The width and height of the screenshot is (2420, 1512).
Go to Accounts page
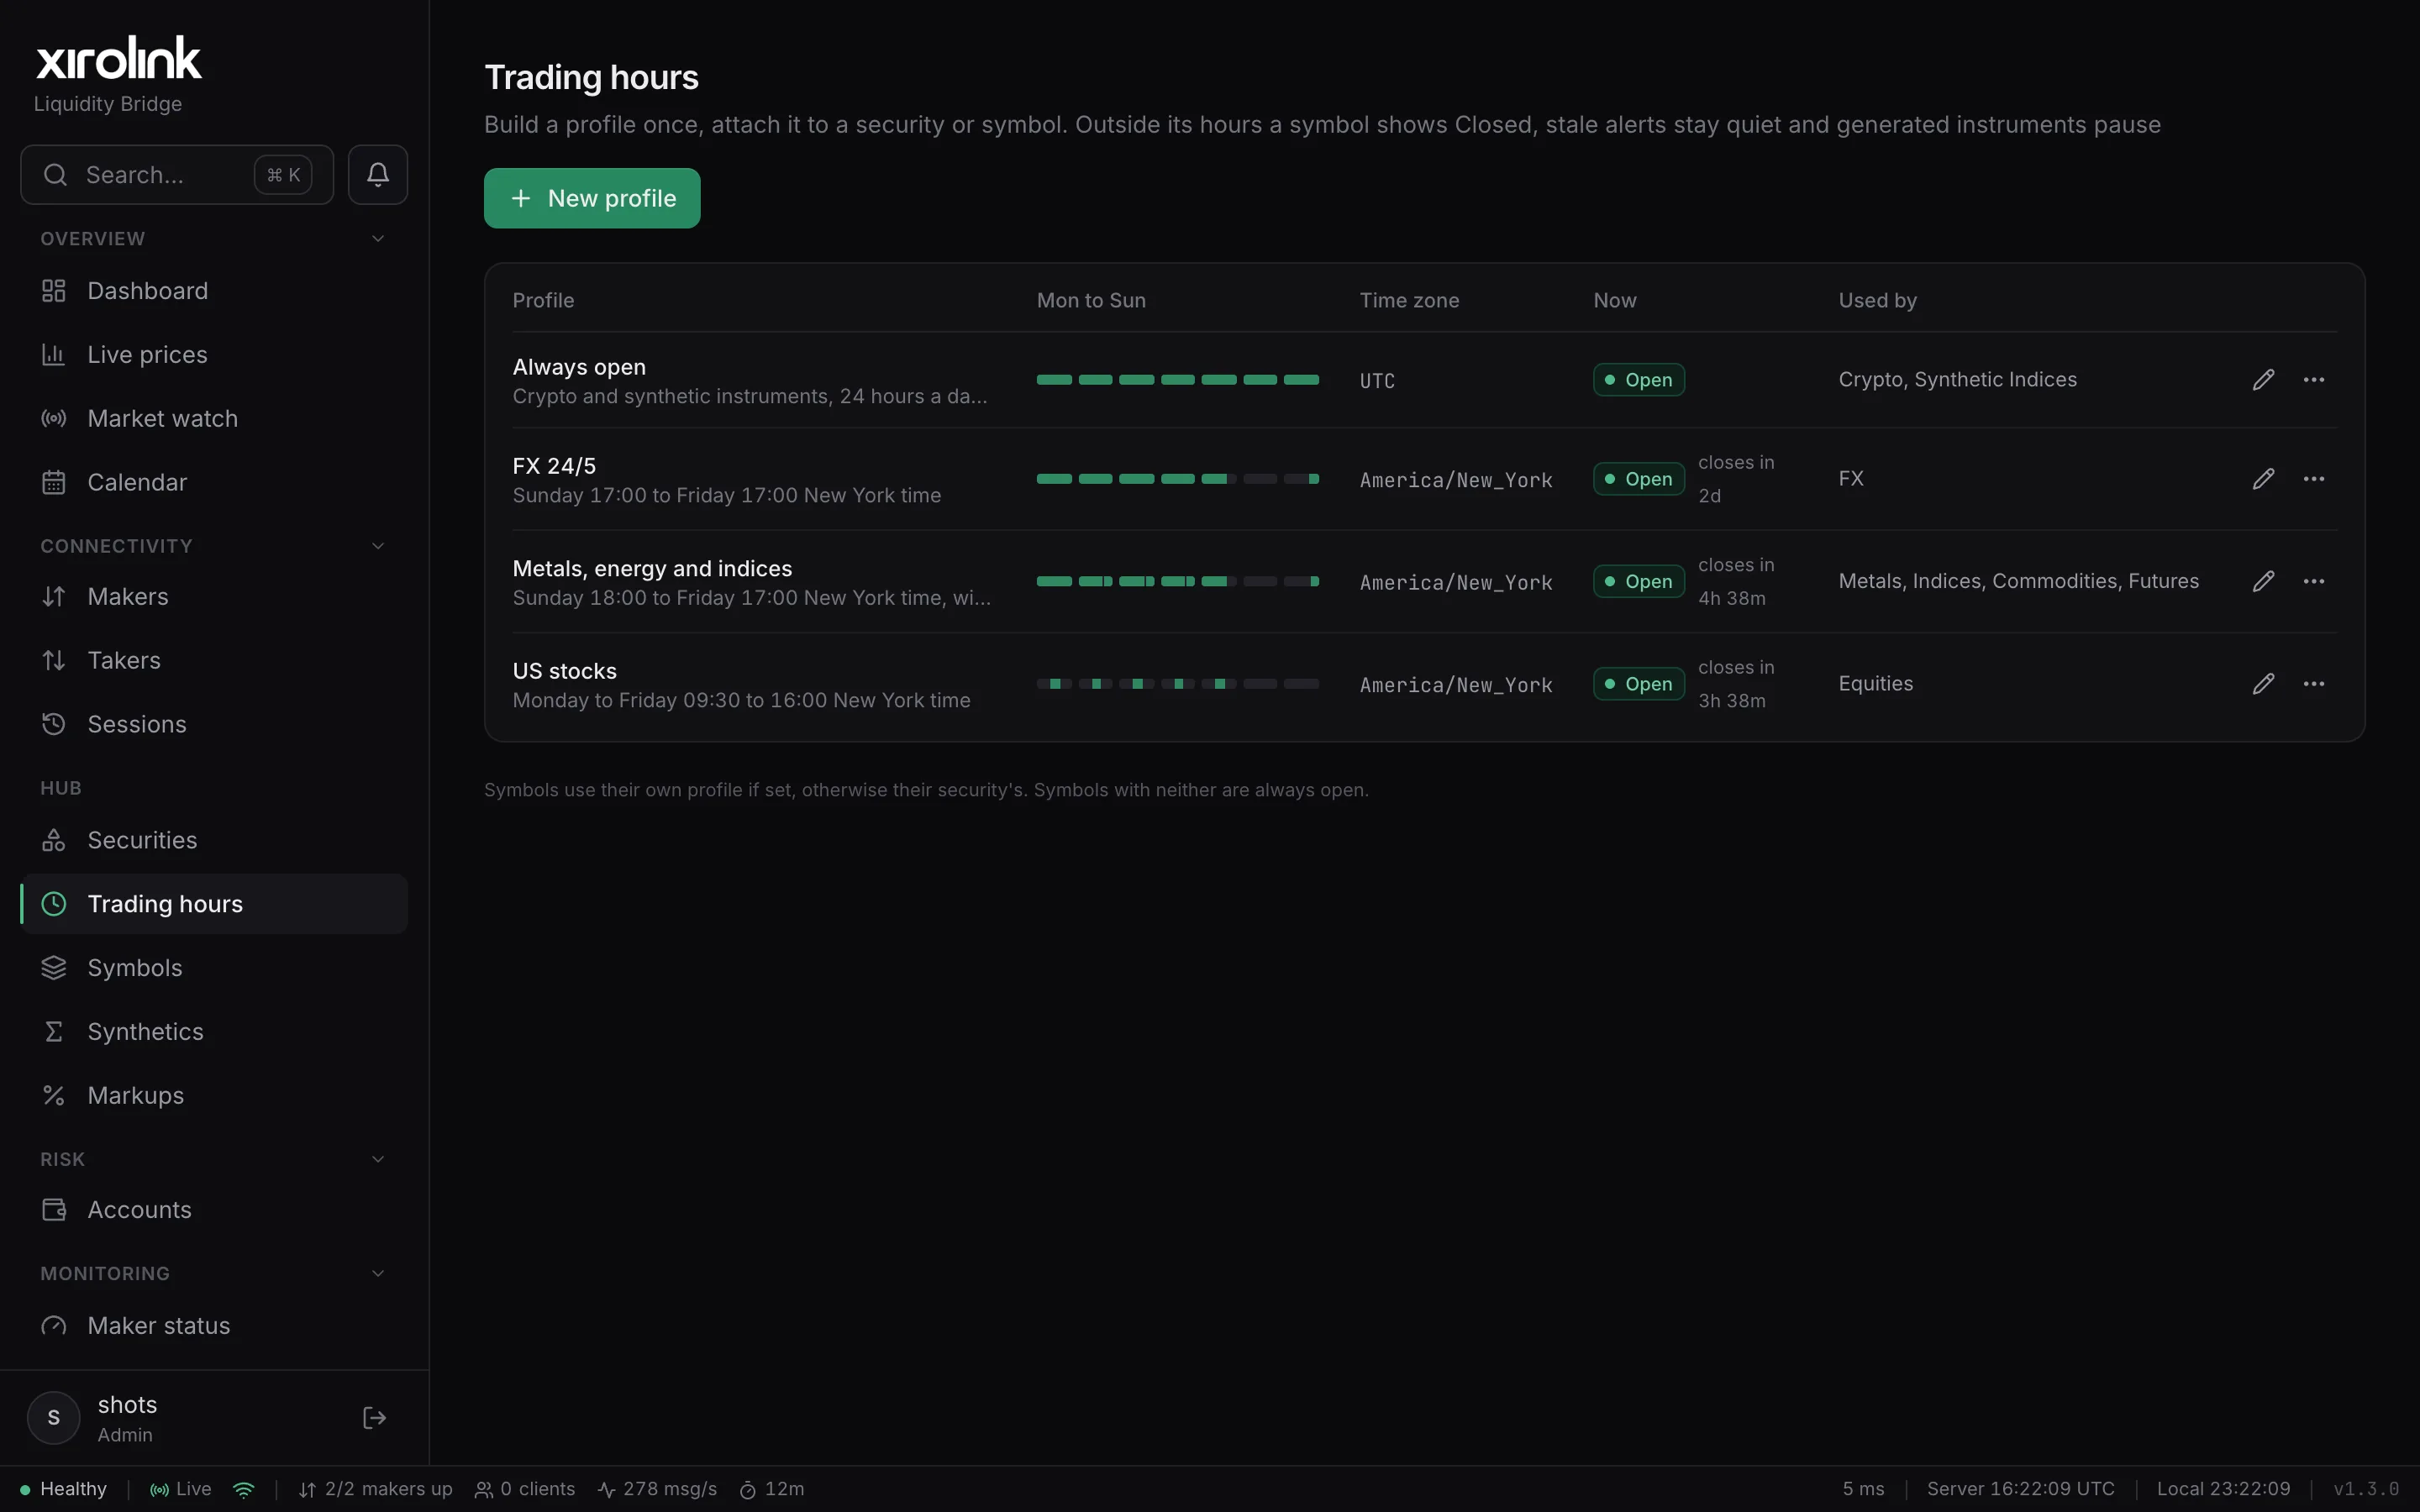click(x=214, y=1210)
